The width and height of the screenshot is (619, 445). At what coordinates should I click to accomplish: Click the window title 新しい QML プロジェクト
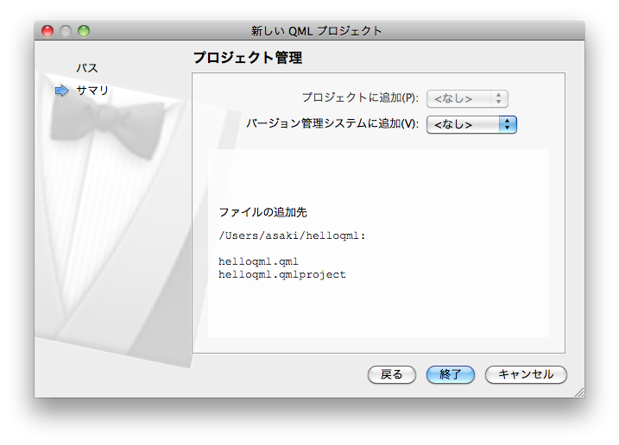coord(316,31)
